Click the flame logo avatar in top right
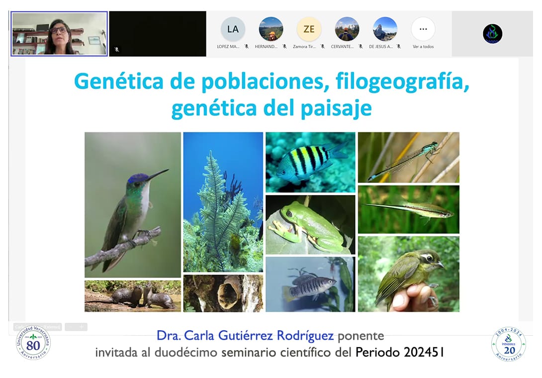Image resolution: width=542 pixels, height=378 pixels. point(492,34)
